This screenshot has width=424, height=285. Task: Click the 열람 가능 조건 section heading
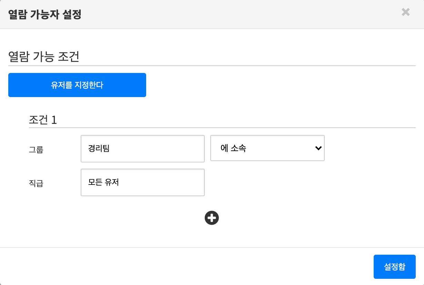(x=44, y=57)
